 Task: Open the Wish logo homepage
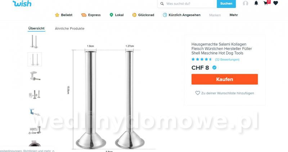(x=22, y=4)
